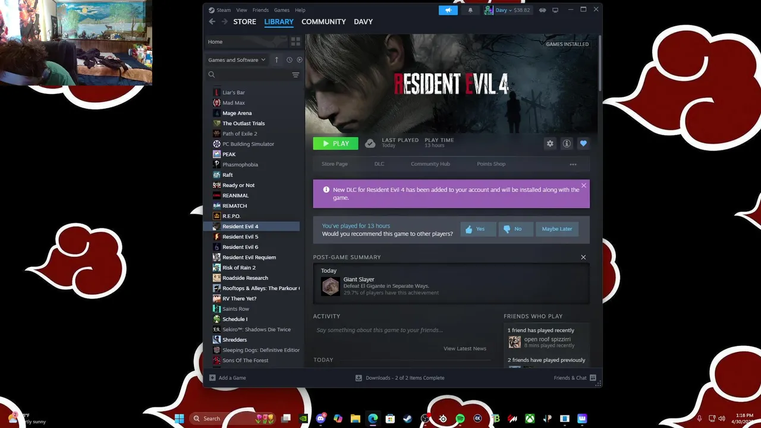The height and width of the screenshot is (428, 761).
Task: Show Resident Evil 4 game info icon
Action: [567, 143]
